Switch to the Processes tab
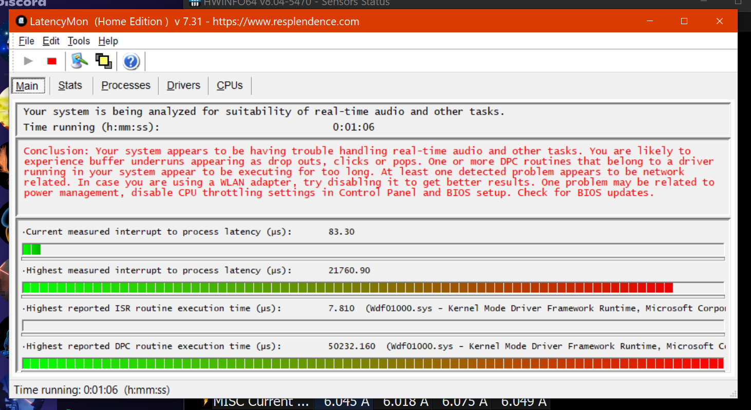The width and height of the screenshot is (751, 410). [x=126, y=85]
